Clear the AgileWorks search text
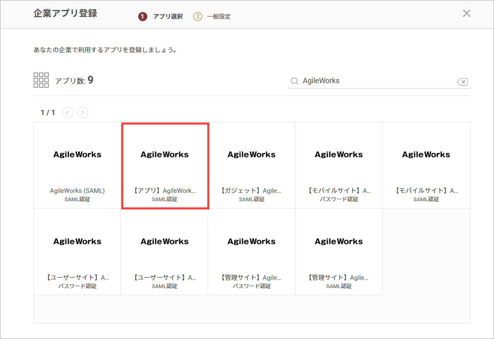 [462, 82]
